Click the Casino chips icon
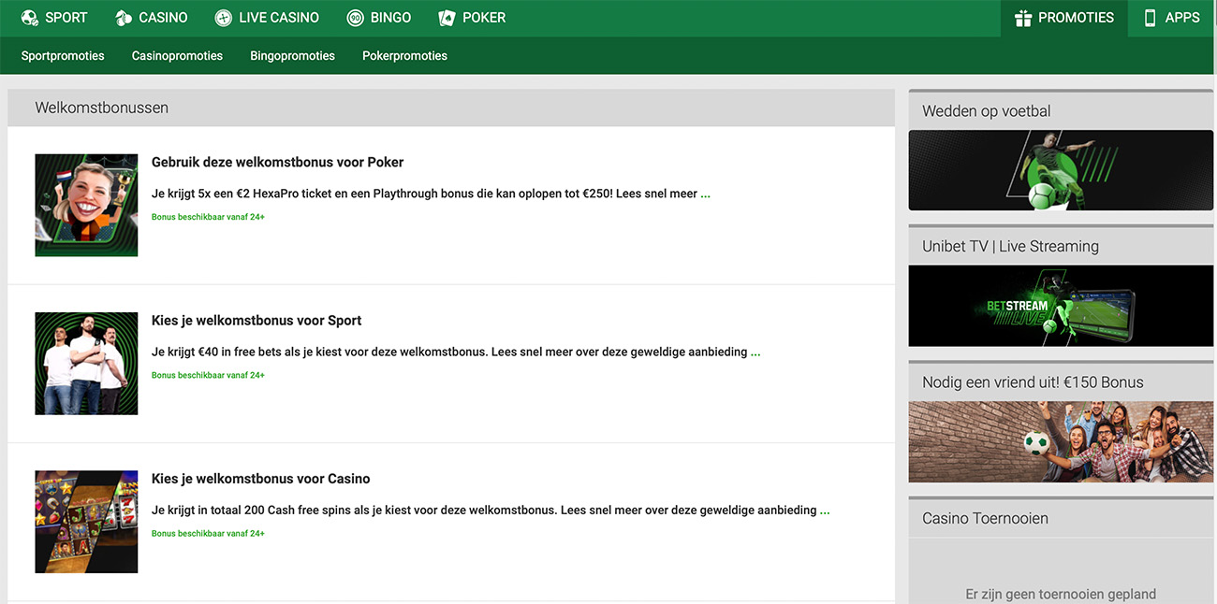The width and height of the screenshot is (1217, 604). pyautogui.click(x=124, y=18)
